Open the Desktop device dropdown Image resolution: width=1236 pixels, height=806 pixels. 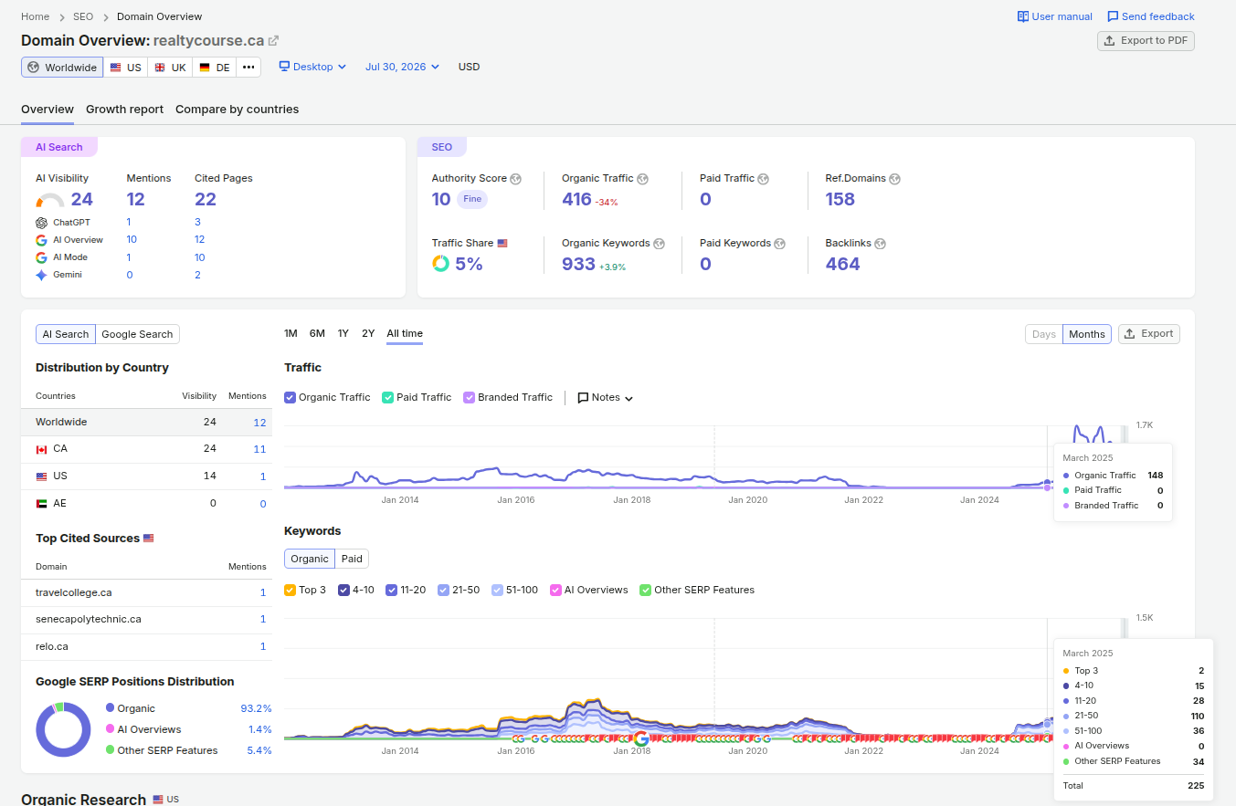tap(312, 67)
